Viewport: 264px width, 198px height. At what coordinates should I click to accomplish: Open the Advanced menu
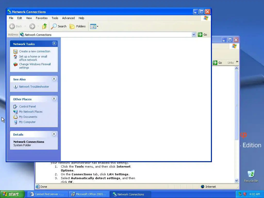68,18
